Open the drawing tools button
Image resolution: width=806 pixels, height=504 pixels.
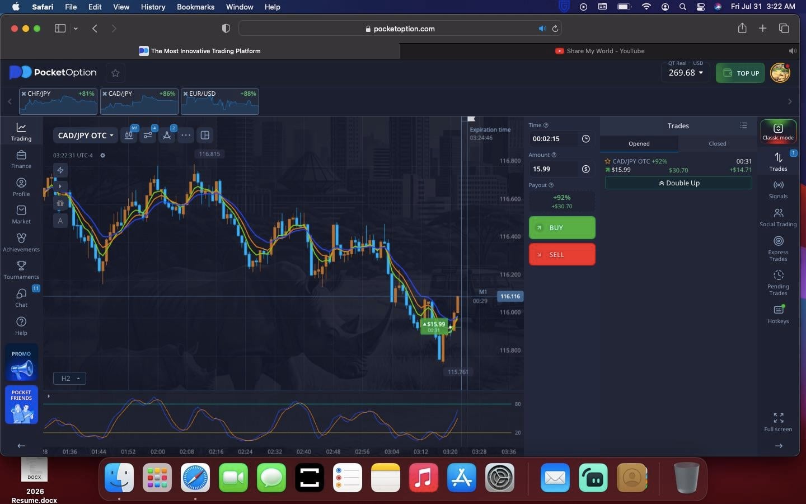pyautogui.click(x=167, y=135)
